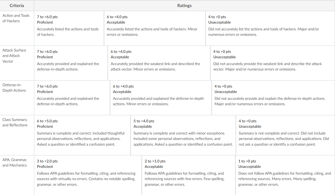Pick Acceptable rating for Defense-in-Depth Actions

[x=161, y=98]
